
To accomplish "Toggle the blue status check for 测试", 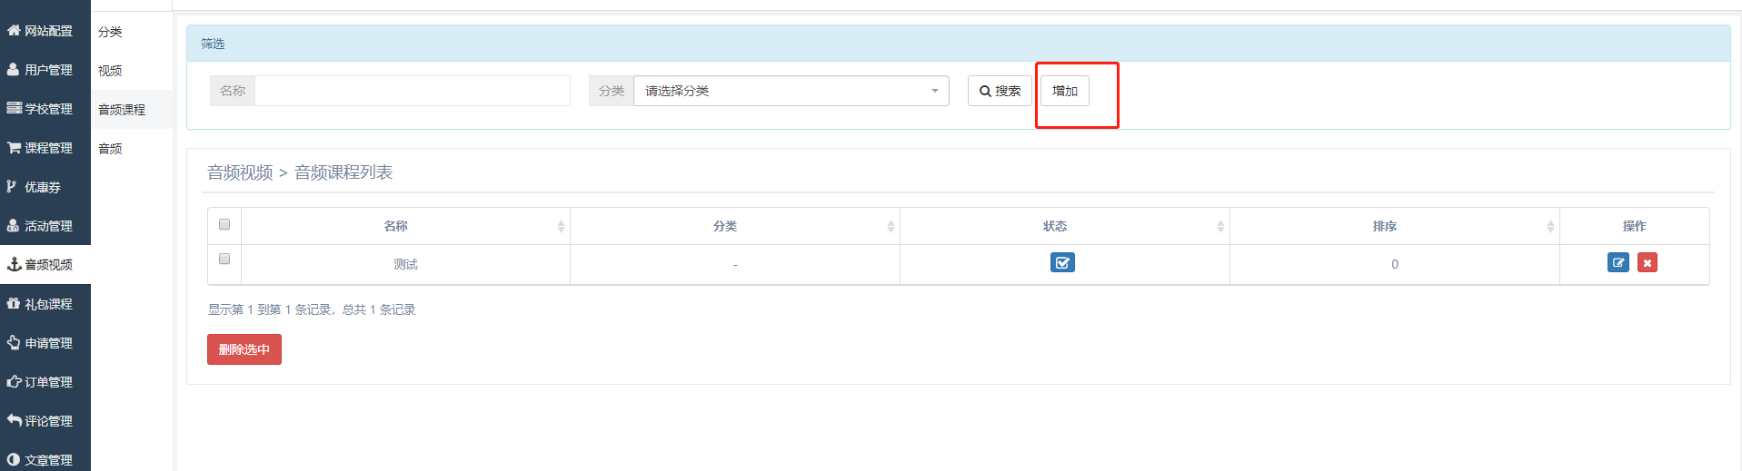I will click(x=1062, y=262).
